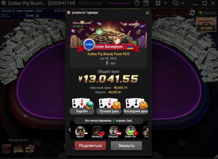Select the Последняя рука hand badge

coord(135,111)
